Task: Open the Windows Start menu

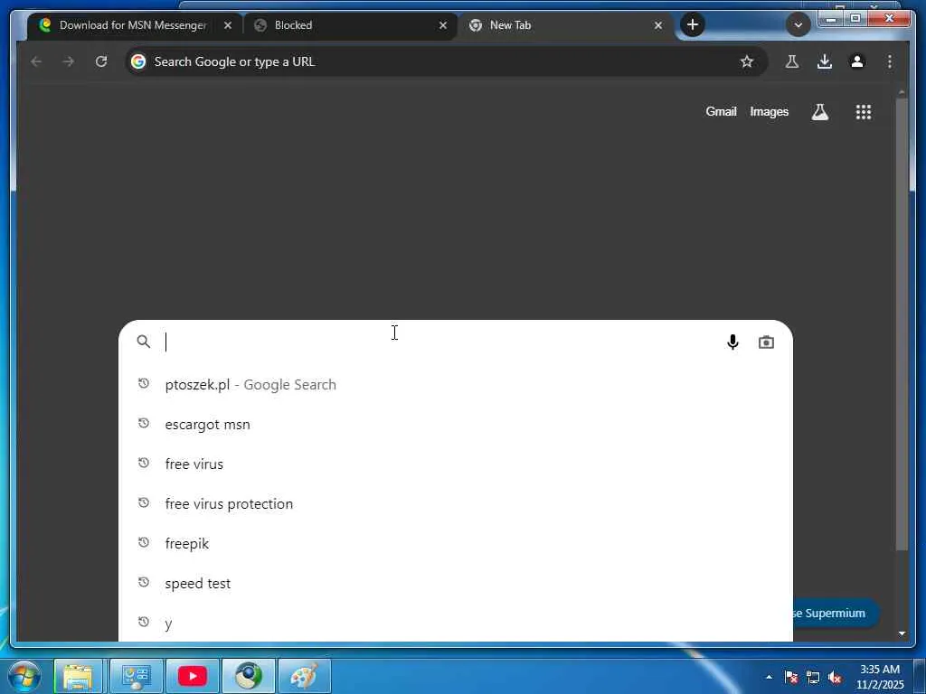Action: coord(24,676)
